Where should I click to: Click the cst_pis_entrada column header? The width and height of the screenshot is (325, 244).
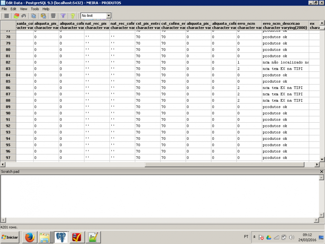[148, 25]
